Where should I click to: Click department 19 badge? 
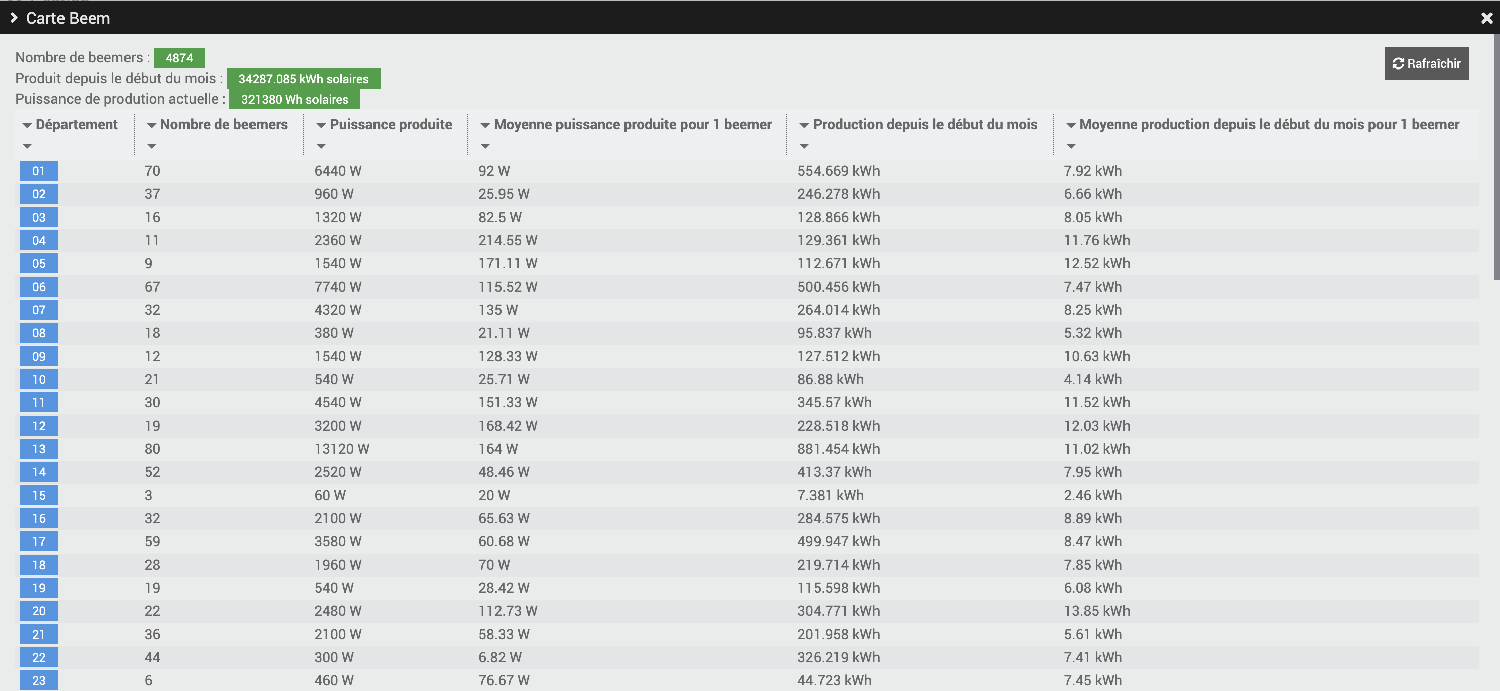39,588
